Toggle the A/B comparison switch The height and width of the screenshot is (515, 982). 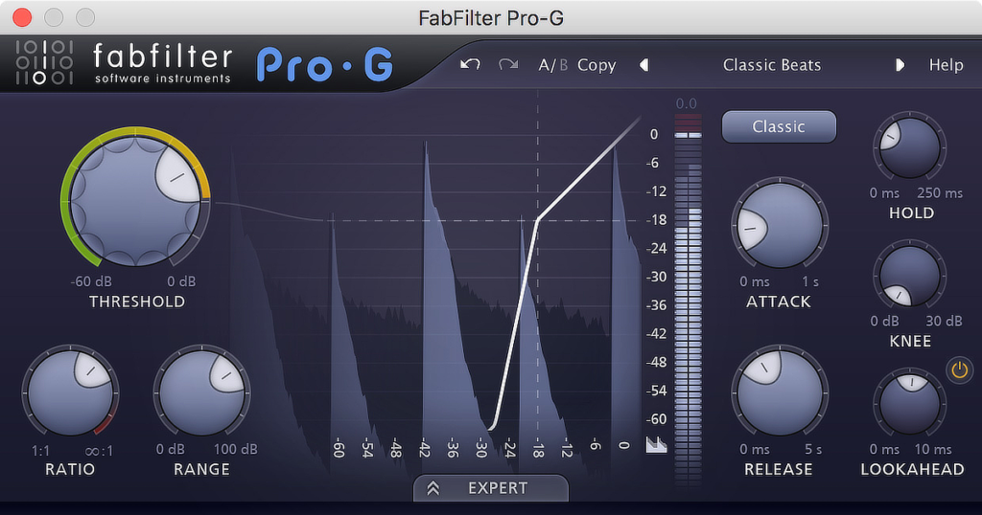point(553,65)
